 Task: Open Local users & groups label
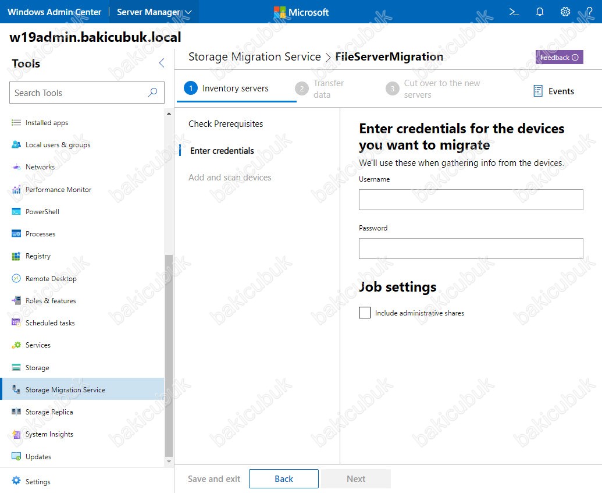tap(58, 145)
